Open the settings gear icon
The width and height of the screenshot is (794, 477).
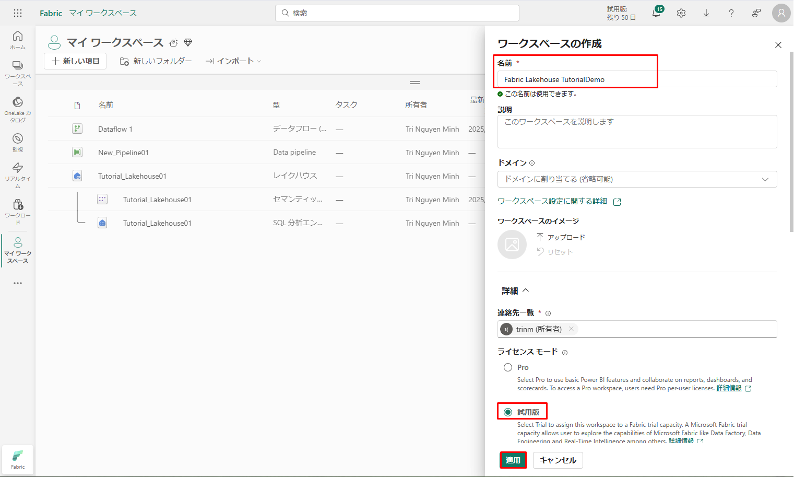tap(681, 13)
